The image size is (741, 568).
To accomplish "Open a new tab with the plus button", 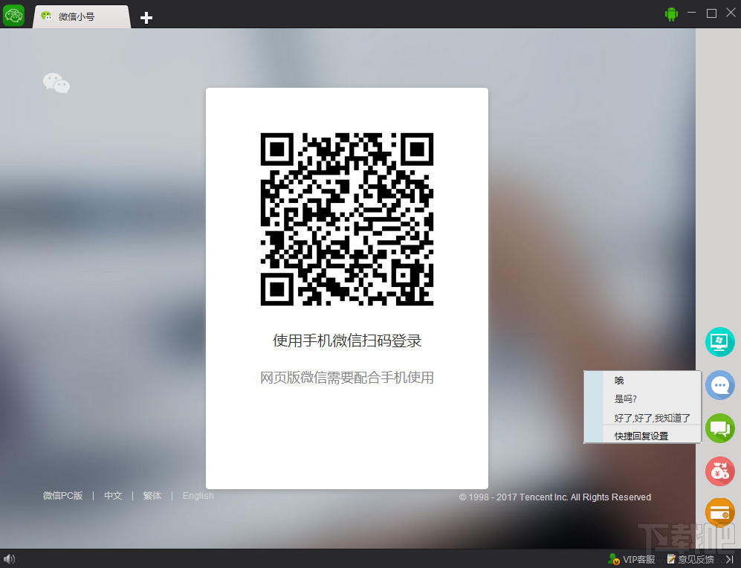I will click(x=146, y=16).
